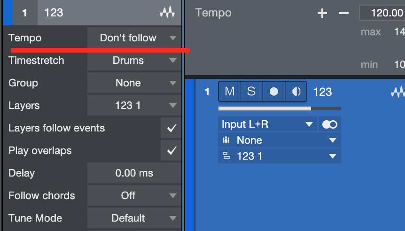Uncheck Layers follow events checkbox

(x=171, y=128)
